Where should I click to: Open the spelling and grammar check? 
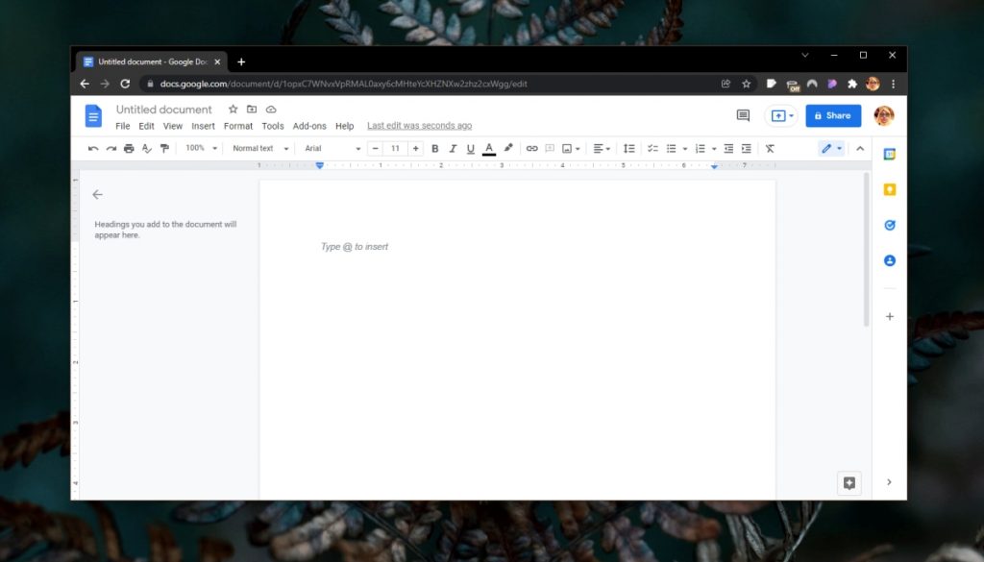pyautogui.click(x=144, y=148)
